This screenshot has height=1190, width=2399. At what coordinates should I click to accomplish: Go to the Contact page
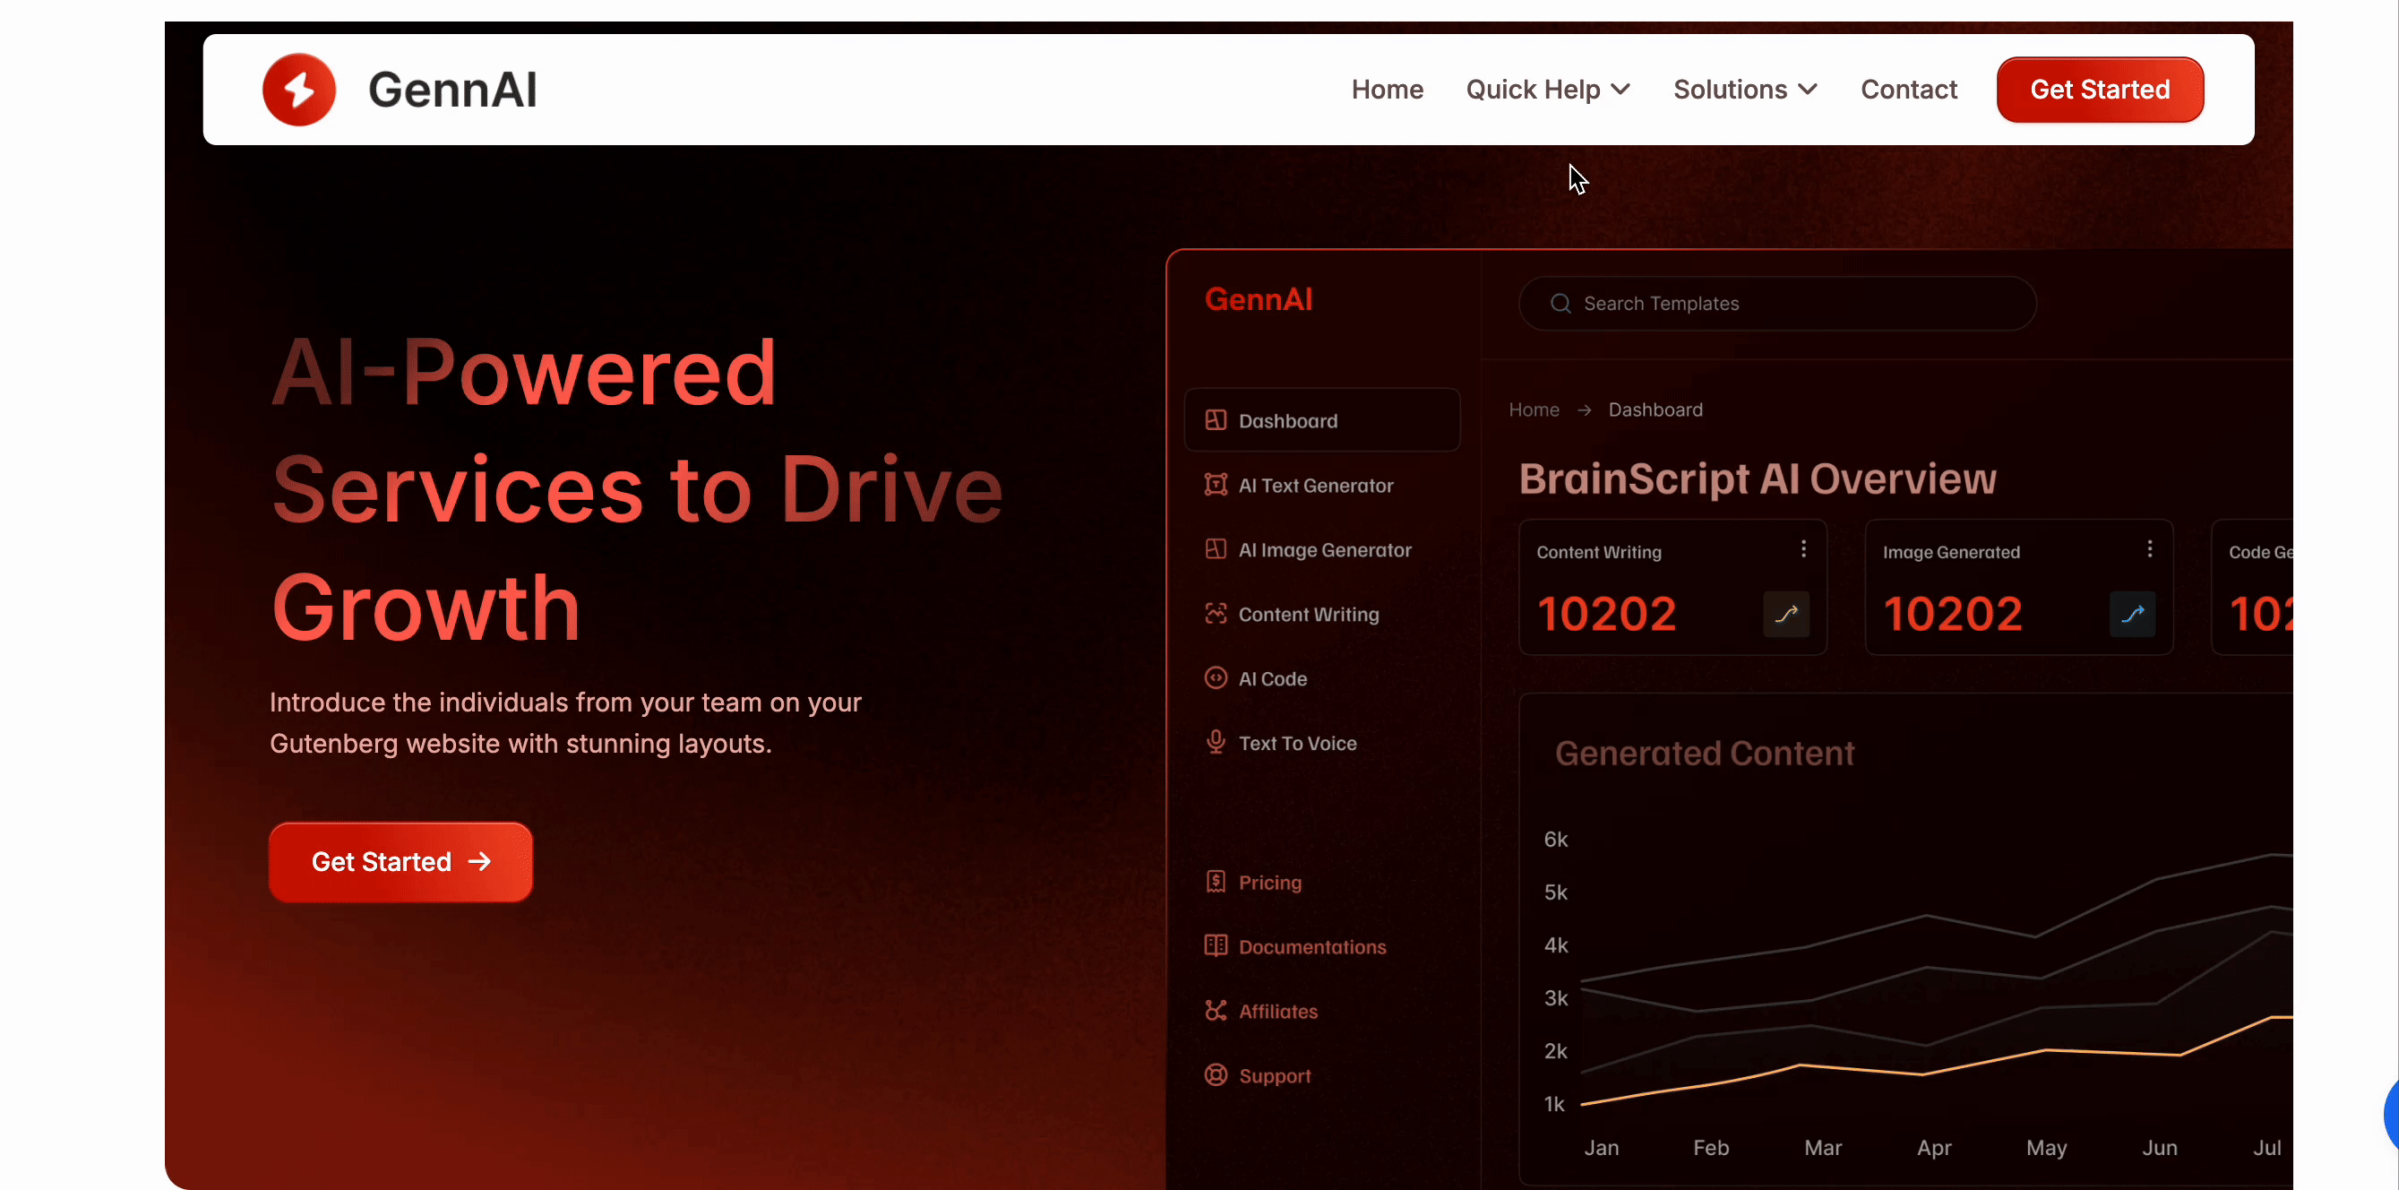[1908, 90]
